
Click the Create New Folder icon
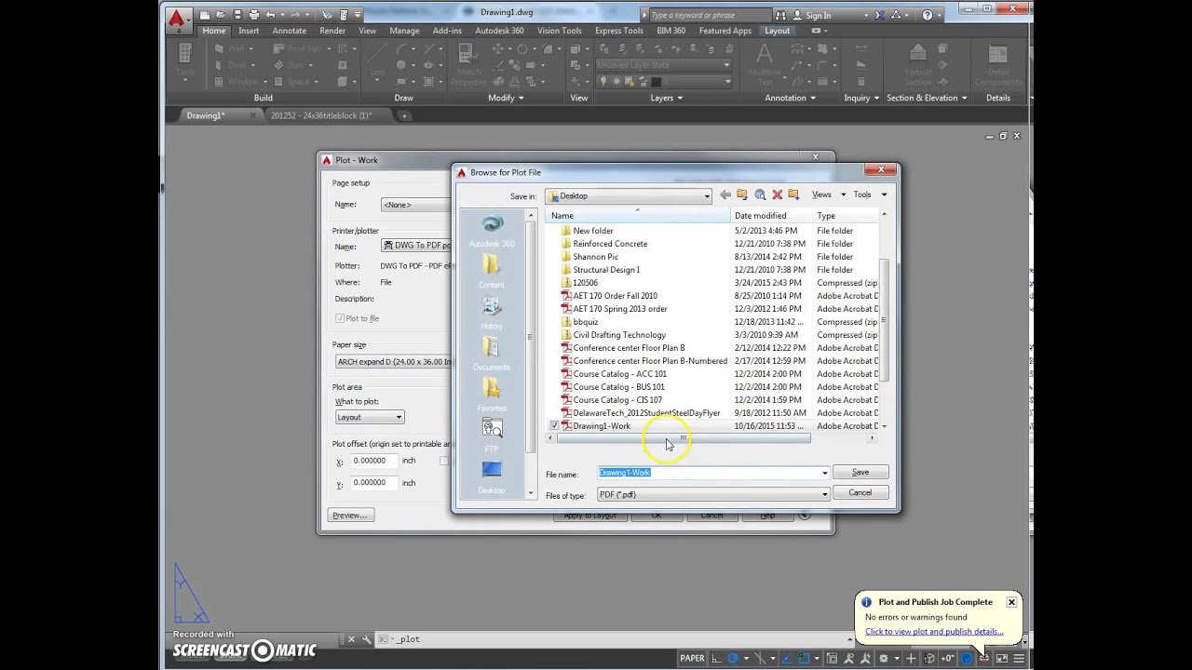[x=793, y=194]
